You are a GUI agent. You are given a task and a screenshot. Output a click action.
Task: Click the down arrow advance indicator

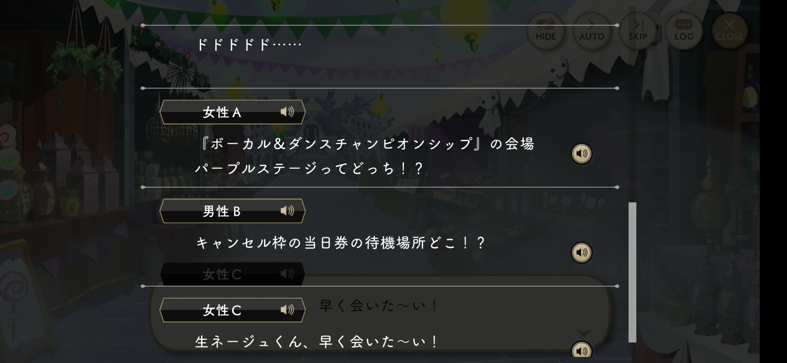click(584, 333)
